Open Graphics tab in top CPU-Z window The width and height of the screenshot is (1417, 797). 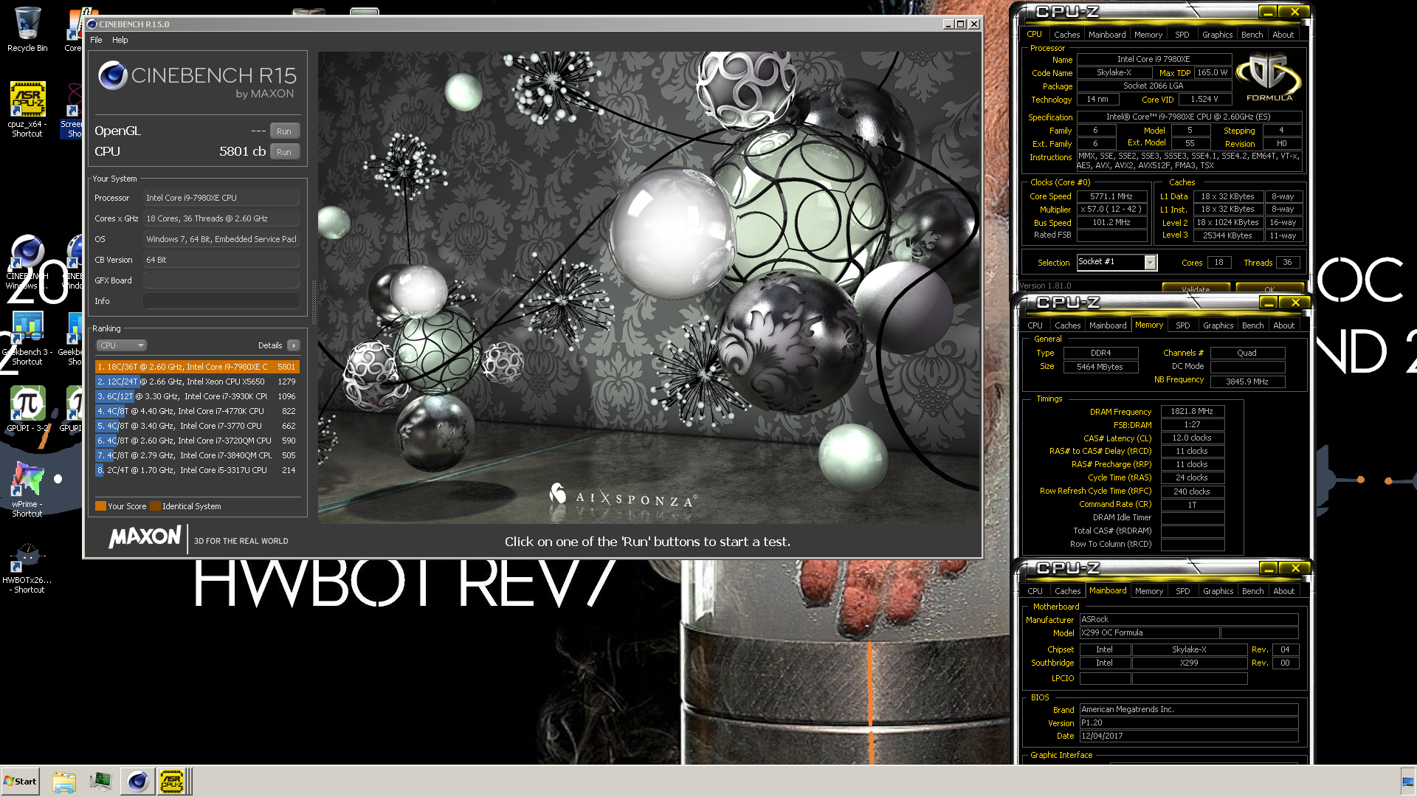(x=1217, y=35)
